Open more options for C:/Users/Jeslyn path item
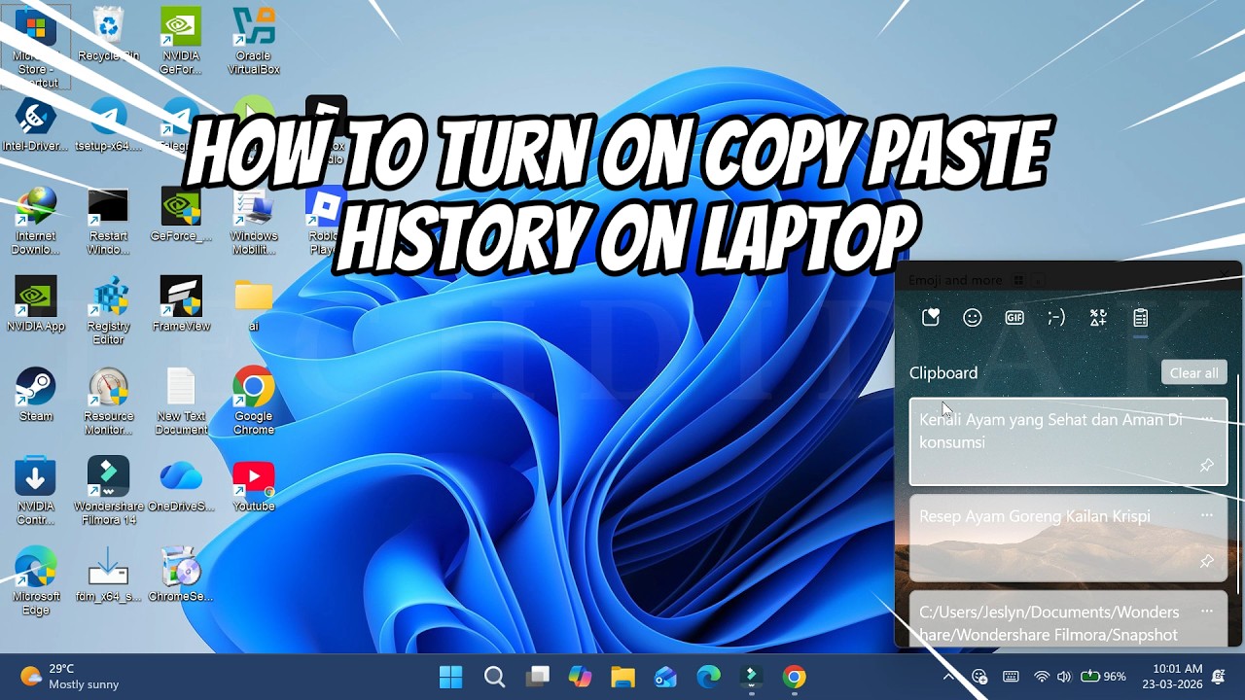The height and width of the screenshot is (700, 1245). click(x=1207, y=612)
